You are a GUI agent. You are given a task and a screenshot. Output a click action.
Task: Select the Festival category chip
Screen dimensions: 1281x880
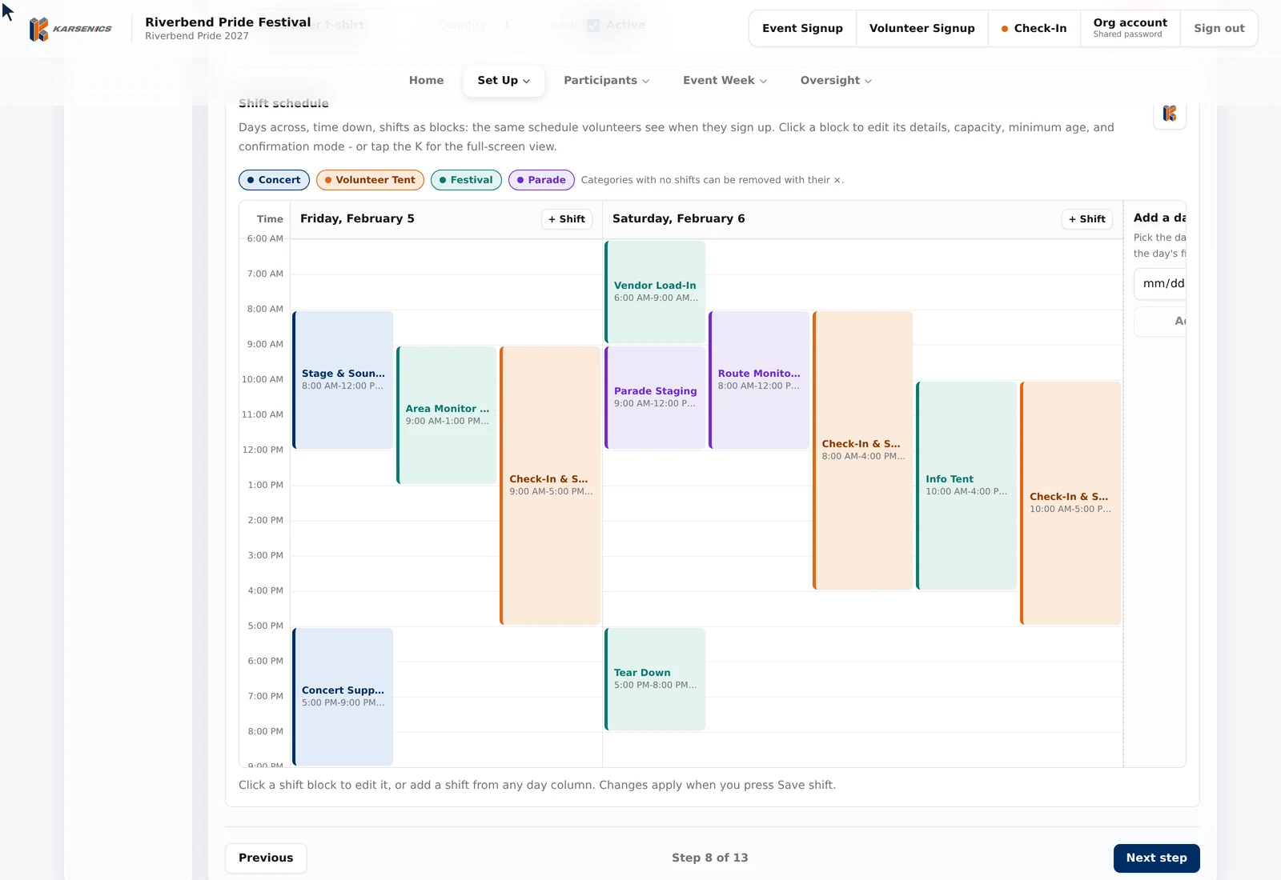466,180
